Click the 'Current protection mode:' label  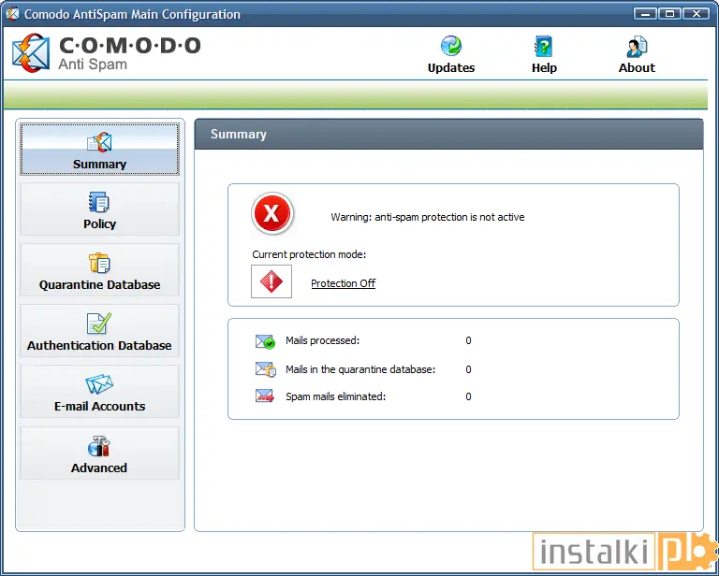point(309,254)
